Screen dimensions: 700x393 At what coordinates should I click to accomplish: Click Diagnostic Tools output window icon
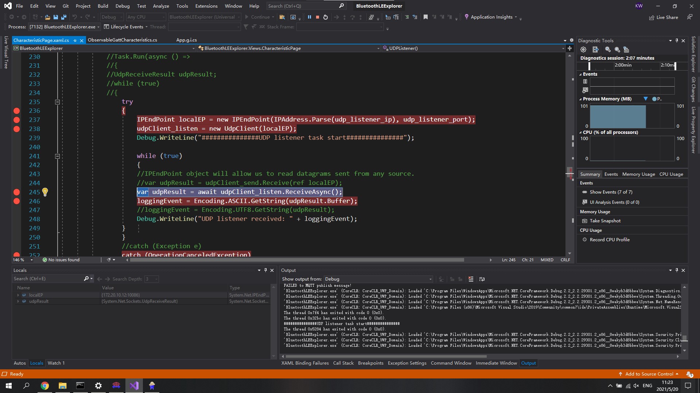(596, 49)
